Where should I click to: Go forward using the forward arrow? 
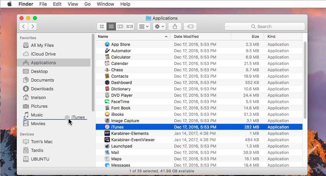tap(33, 26)
